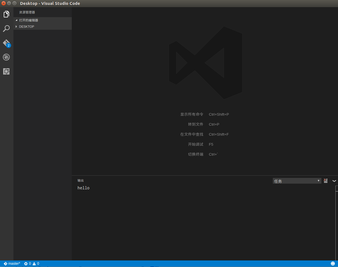Maximize the Visual Studio Code window
The image size is (338, 267).
click(x=15, y=3)
